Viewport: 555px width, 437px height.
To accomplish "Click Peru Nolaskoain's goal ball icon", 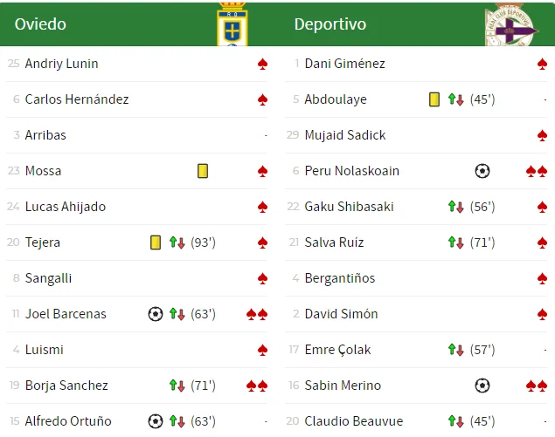I will [482, 171].
